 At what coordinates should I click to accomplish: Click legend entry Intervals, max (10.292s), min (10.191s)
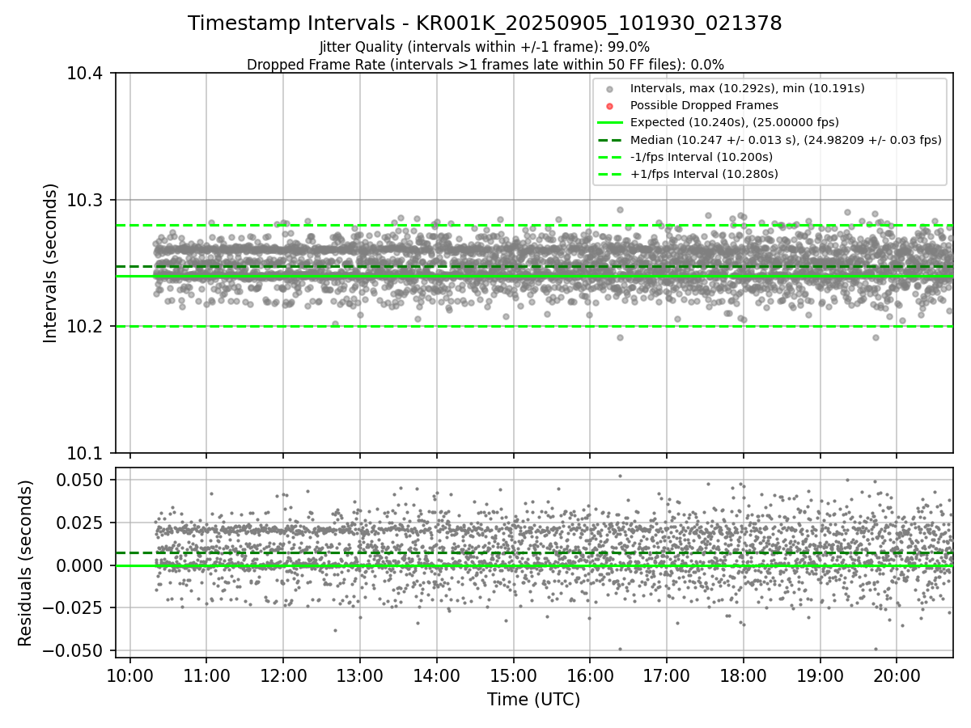tap(747, 88)
